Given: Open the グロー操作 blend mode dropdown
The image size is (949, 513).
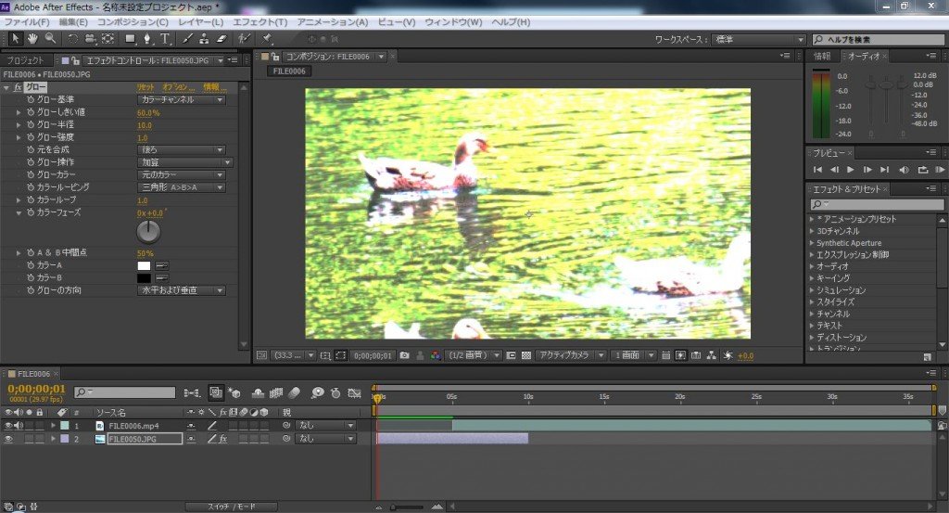Looking at the screenshot, I should point(185,162).
